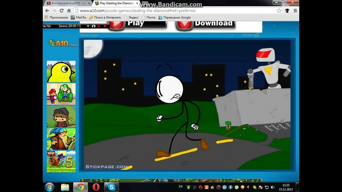This screenshot has height=192, width=342.
Task: Open Opera browser from taskbar
Action: [x=96, y=187]
